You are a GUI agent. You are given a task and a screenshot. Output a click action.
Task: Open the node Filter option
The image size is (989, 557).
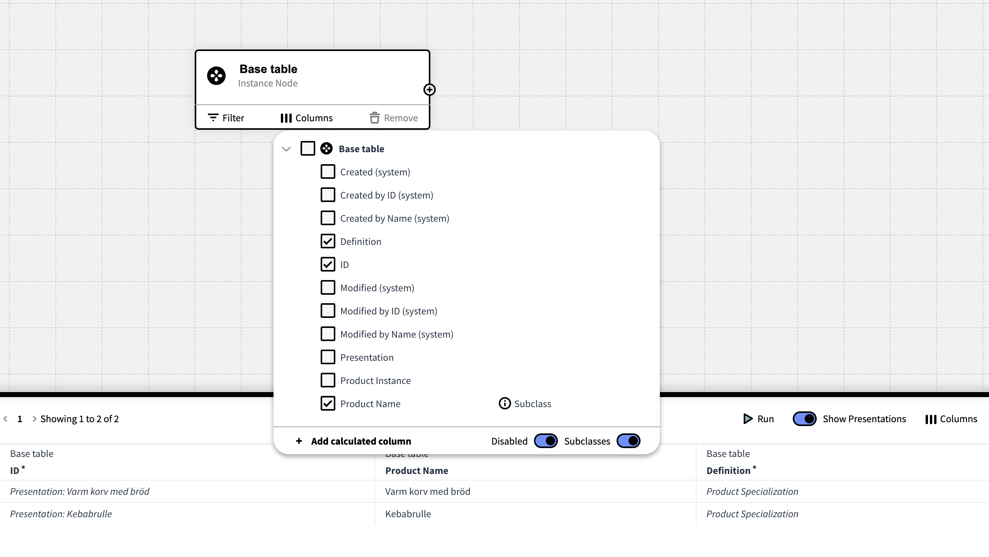click(226, 118)
